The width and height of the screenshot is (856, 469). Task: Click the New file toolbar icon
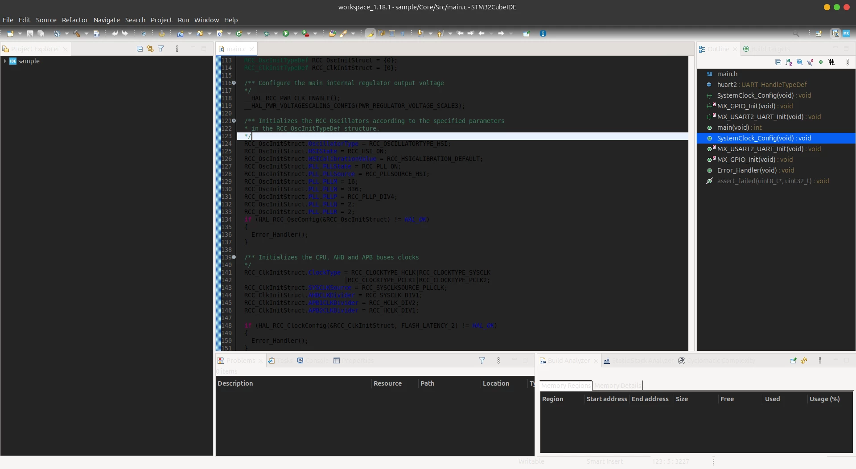(x=10, y=33)
